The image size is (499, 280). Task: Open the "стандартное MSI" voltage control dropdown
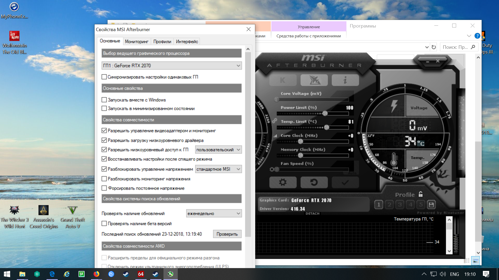click(218, 169)
